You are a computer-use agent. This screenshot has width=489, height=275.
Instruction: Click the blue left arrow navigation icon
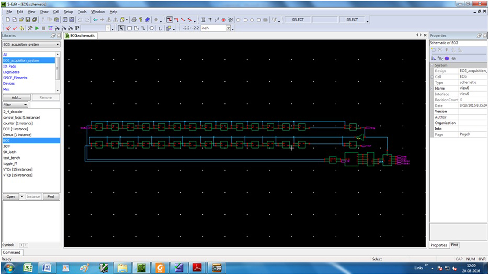pos(95,20)
